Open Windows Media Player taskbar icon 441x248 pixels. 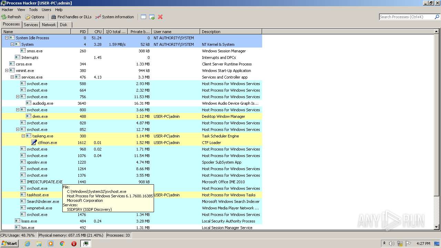click(x=51, y=244)
